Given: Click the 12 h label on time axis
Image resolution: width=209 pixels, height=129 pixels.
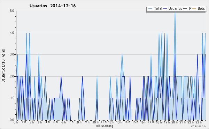Looking at the screenshot, I should coord(111,122).
